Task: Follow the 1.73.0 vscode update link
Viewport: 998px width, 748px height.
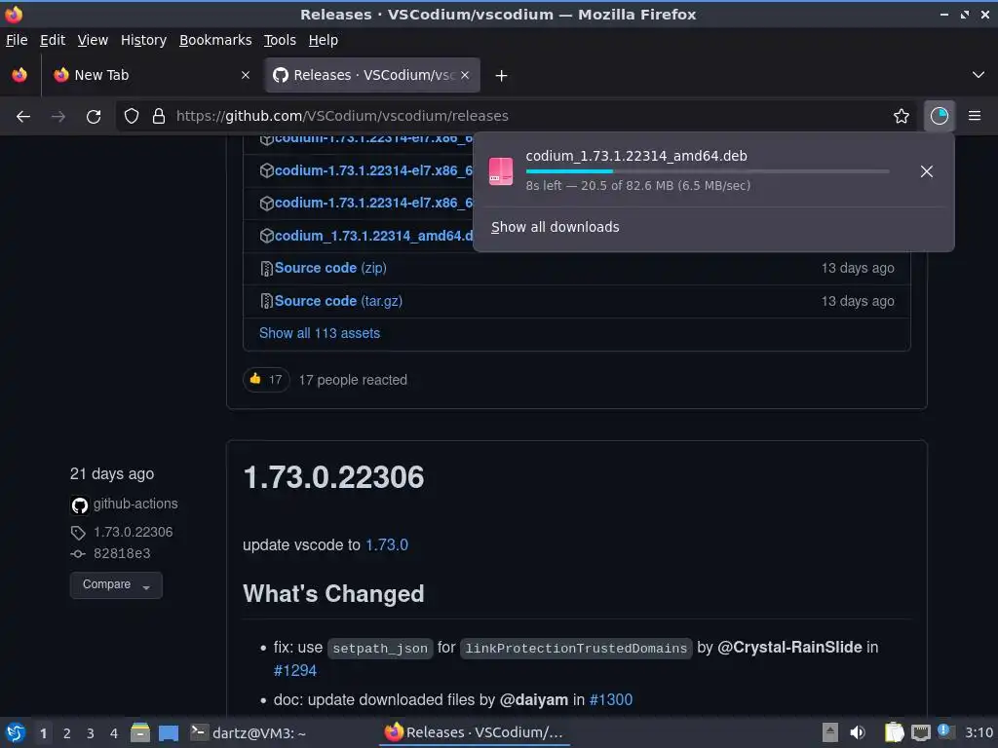Action: click(387, 545)
